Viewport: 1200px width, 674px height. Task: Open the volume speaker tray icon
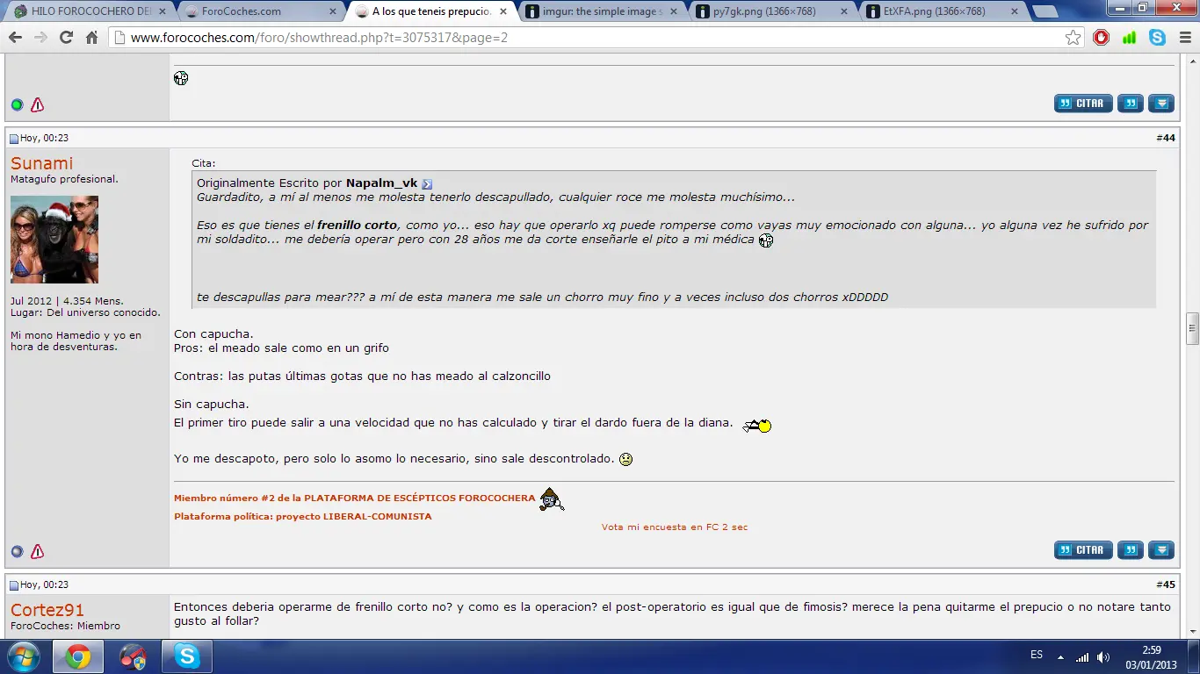(x=1103, y=656)
